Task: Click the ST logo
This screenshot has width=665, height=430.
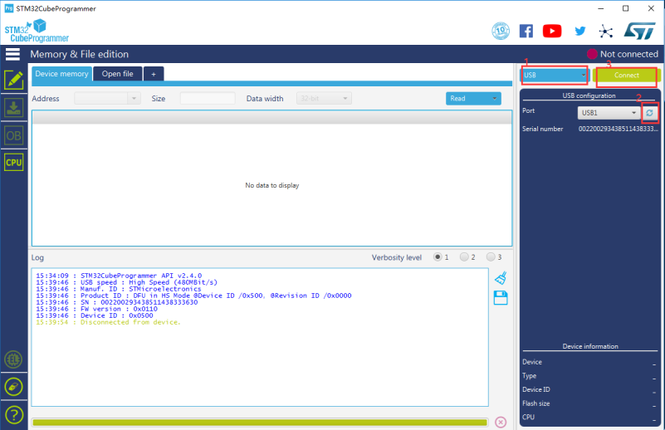Action: point(640,31)
